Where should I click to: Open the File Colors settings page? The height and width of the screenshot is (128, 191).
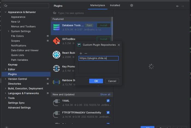click(x=17, y=36)
